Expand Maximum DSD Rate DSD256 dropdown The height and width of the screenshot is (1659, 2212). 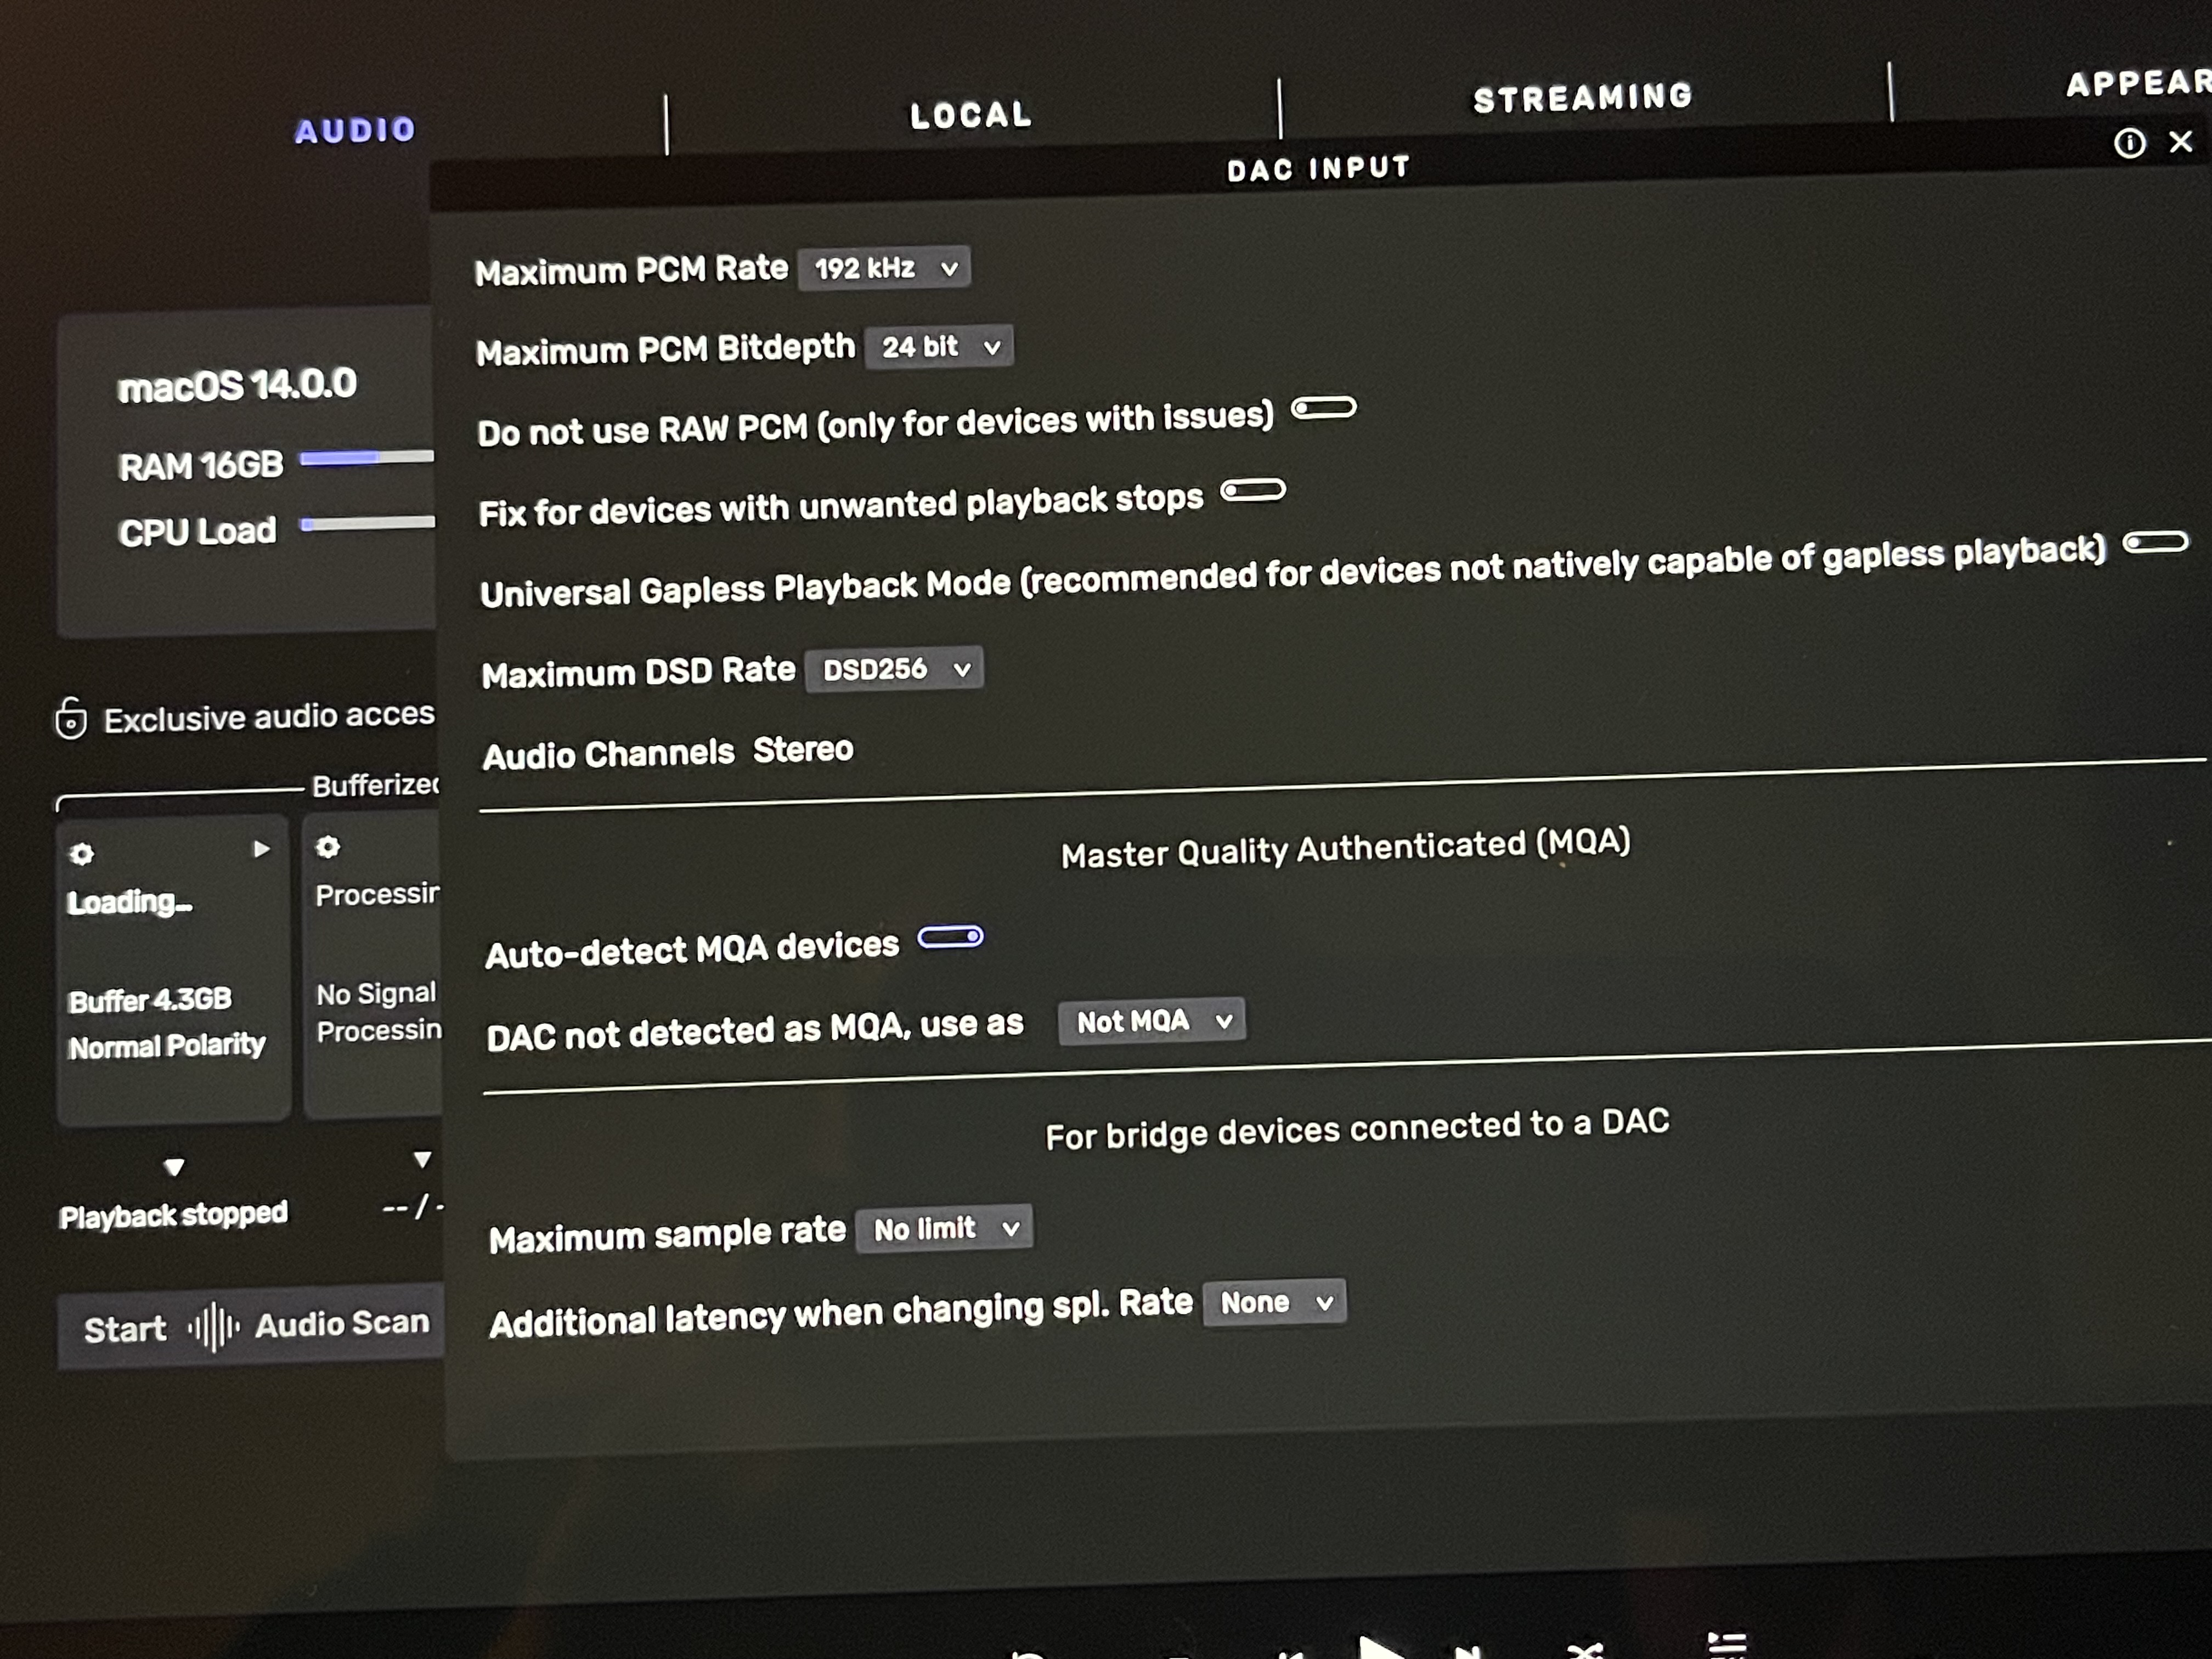pos(895,669)
